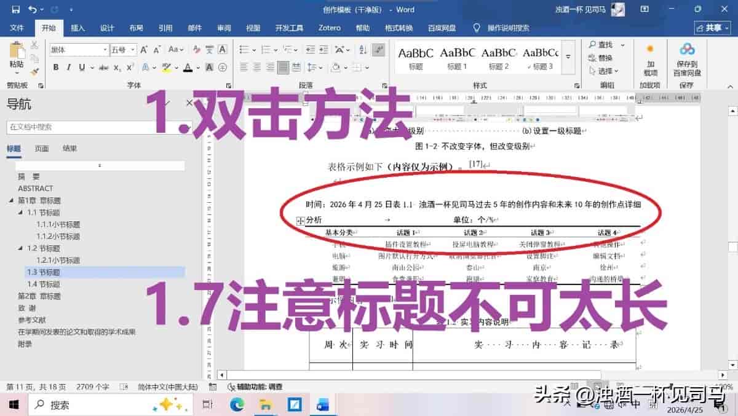This screenshot has height=416, width=738.
Task: Open line spacing dropdown
Action: pos(322,68)
